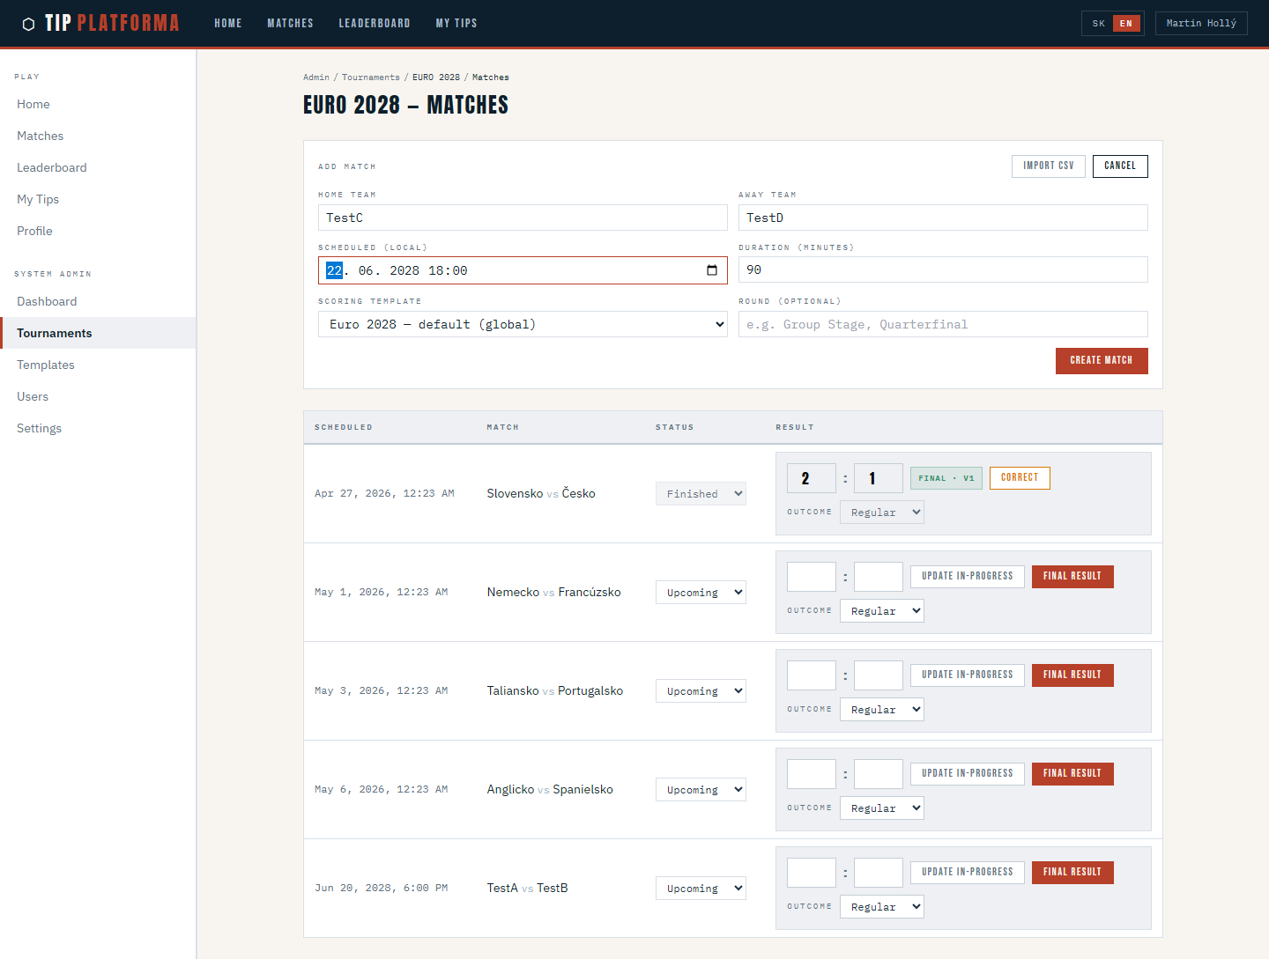The width and height of the screenshot is (1269, 959).
Task: Select Templates in the admin sidebar
Action: (x=46, y=365)
